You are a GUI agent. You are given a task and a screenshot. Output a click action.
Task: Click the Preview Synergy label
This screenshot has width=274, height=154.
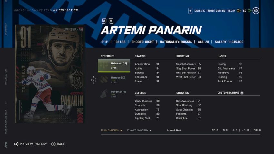[x=33, y=144]
